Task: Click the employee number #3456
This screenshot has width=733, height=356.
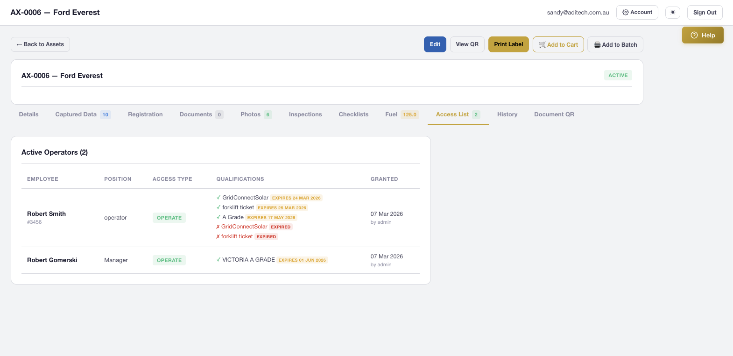Action: (34, 222)
